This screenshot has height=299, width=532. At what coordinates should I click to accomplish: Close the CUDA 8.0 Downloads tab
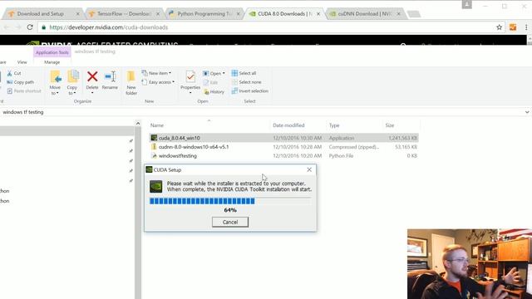(x=318, y=14)
